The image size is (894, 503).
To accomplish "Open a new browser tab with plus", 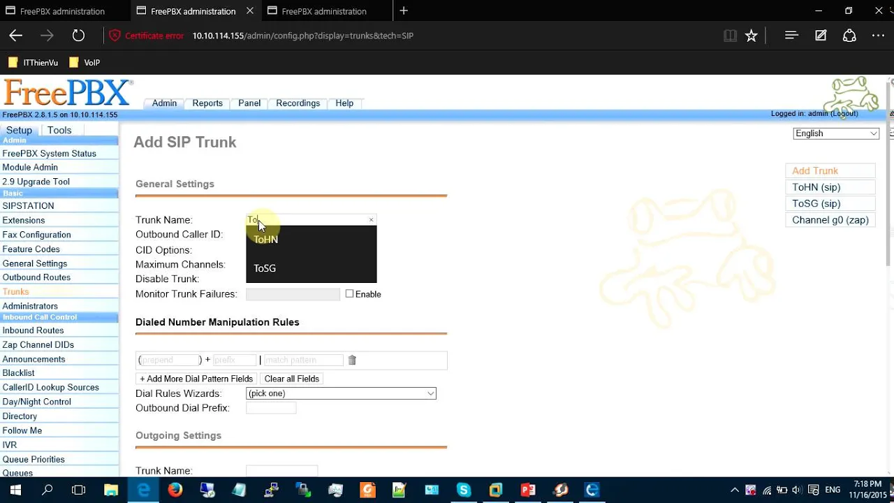I will [404, 10].
